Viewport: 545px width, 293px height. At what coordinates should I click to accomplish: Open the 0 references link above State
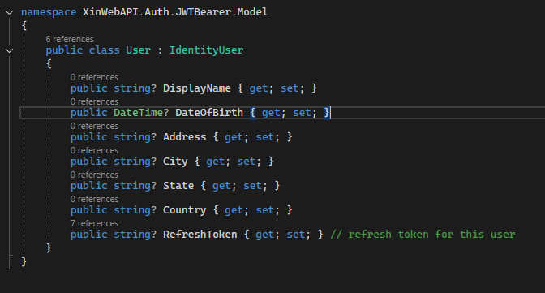point(94,175)
